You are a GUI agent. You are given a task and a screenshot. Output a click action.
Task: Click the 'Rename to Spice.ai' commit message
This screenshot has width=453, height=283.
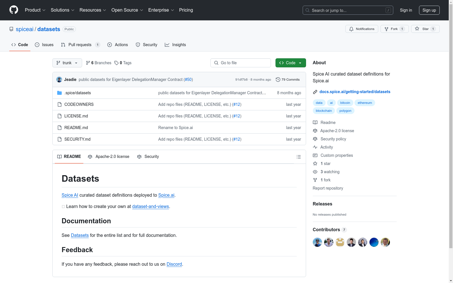click(x=176, y=128)
